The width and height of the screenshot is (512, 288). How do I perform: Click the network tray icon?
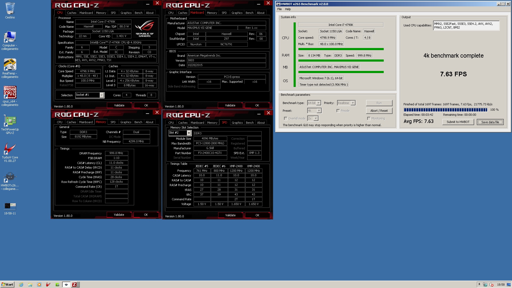pyautogui.click(x=485, y=285)
